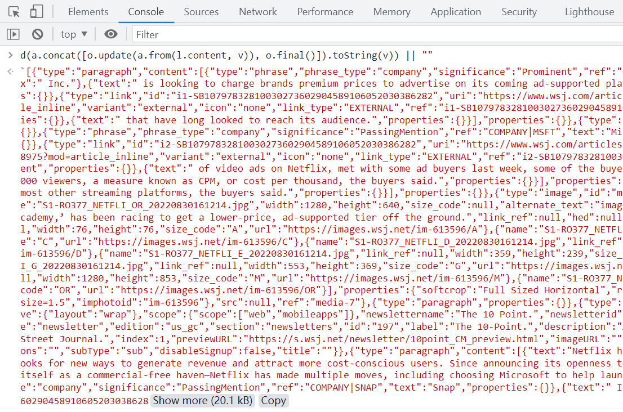Viewport: 623px width, 412px height.
Task: Click the input command chevron
Action: click(11, 55)
